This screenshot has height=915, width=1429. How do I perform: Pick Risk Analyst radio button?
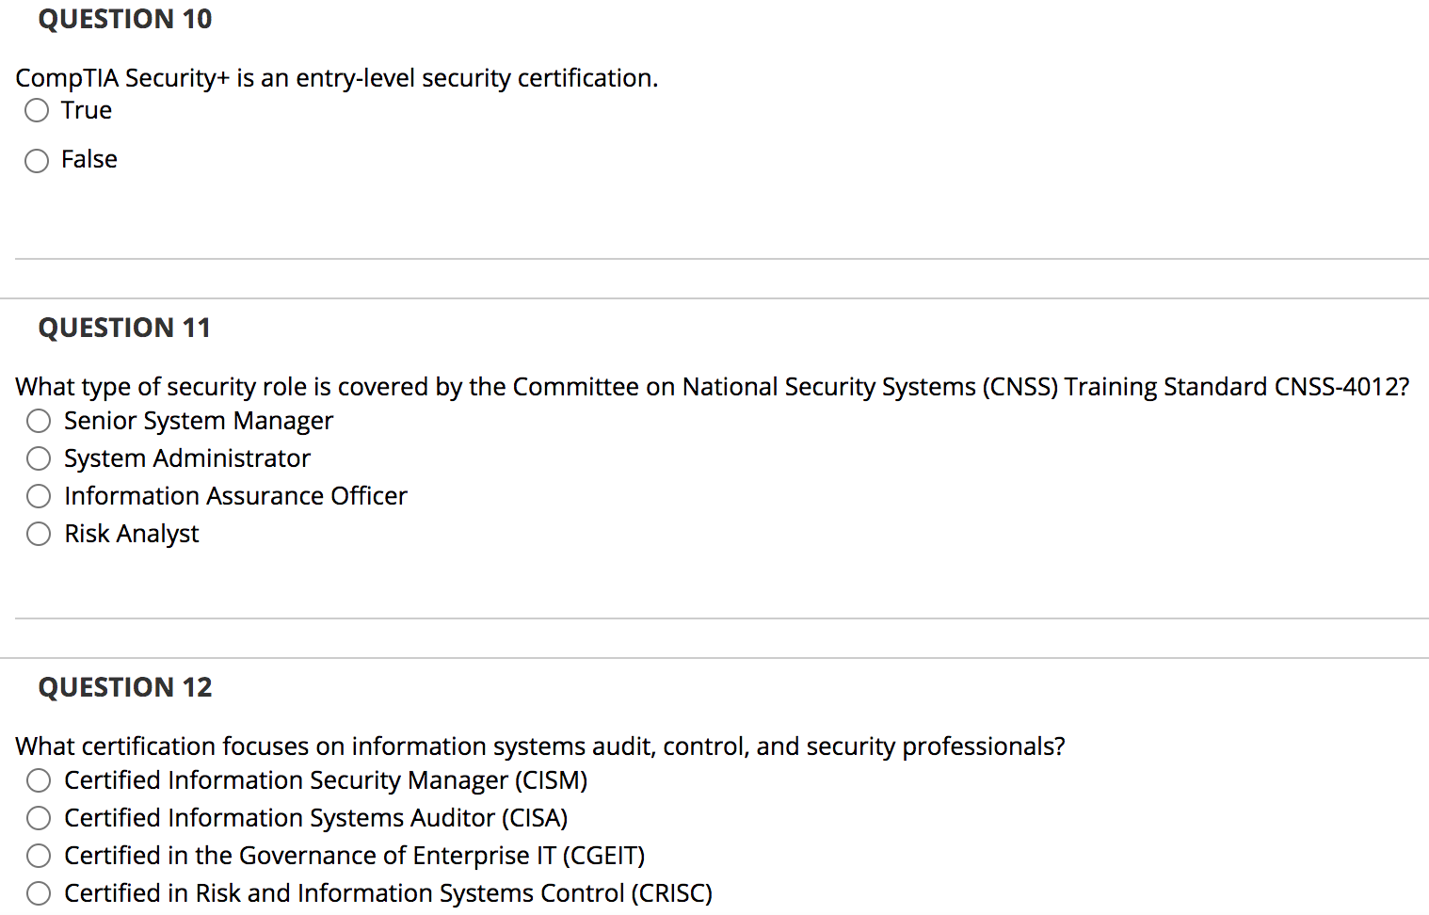point(39,535)
